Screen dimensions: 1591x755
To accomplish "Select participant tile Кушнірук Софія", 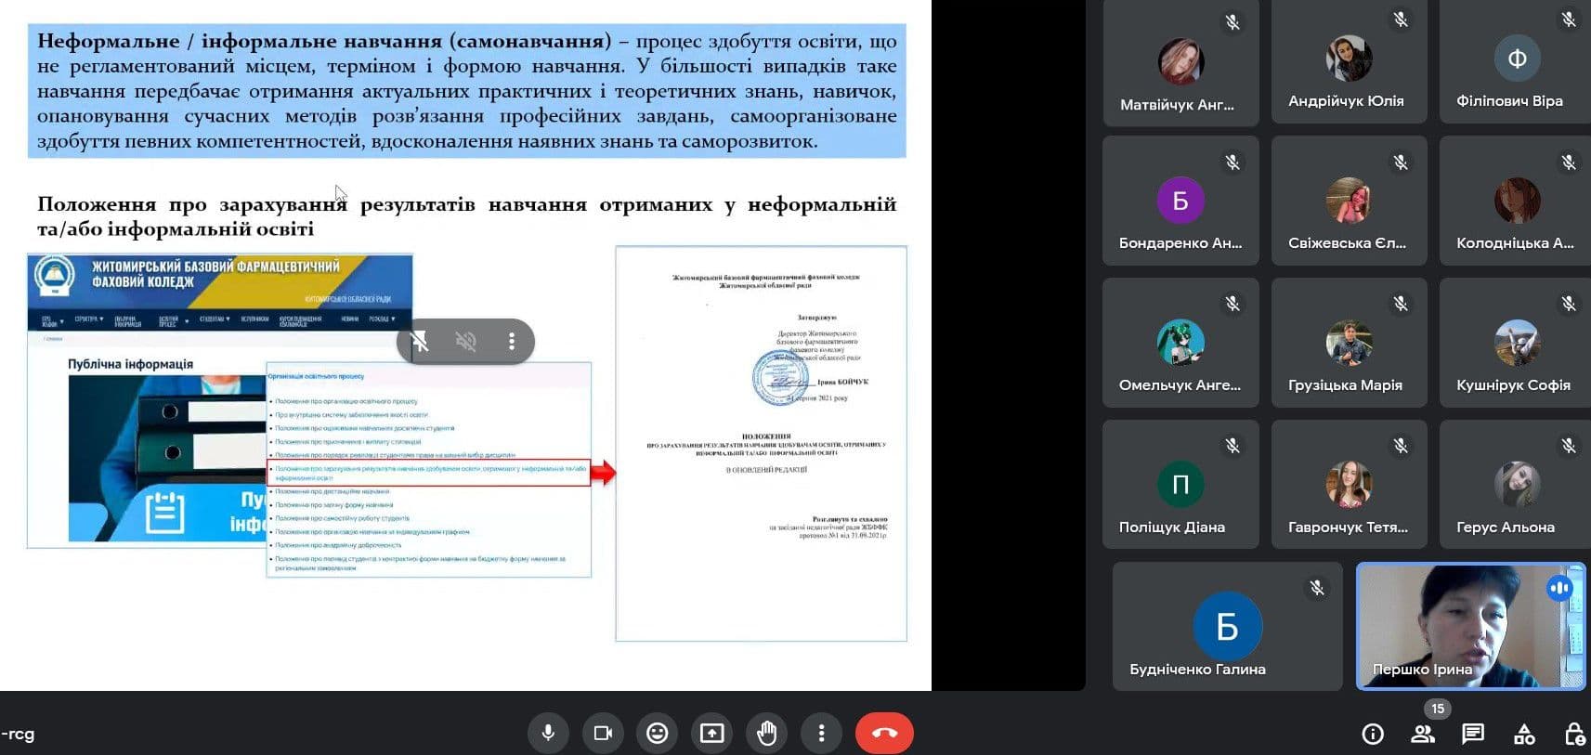I will click(1515, 343).
